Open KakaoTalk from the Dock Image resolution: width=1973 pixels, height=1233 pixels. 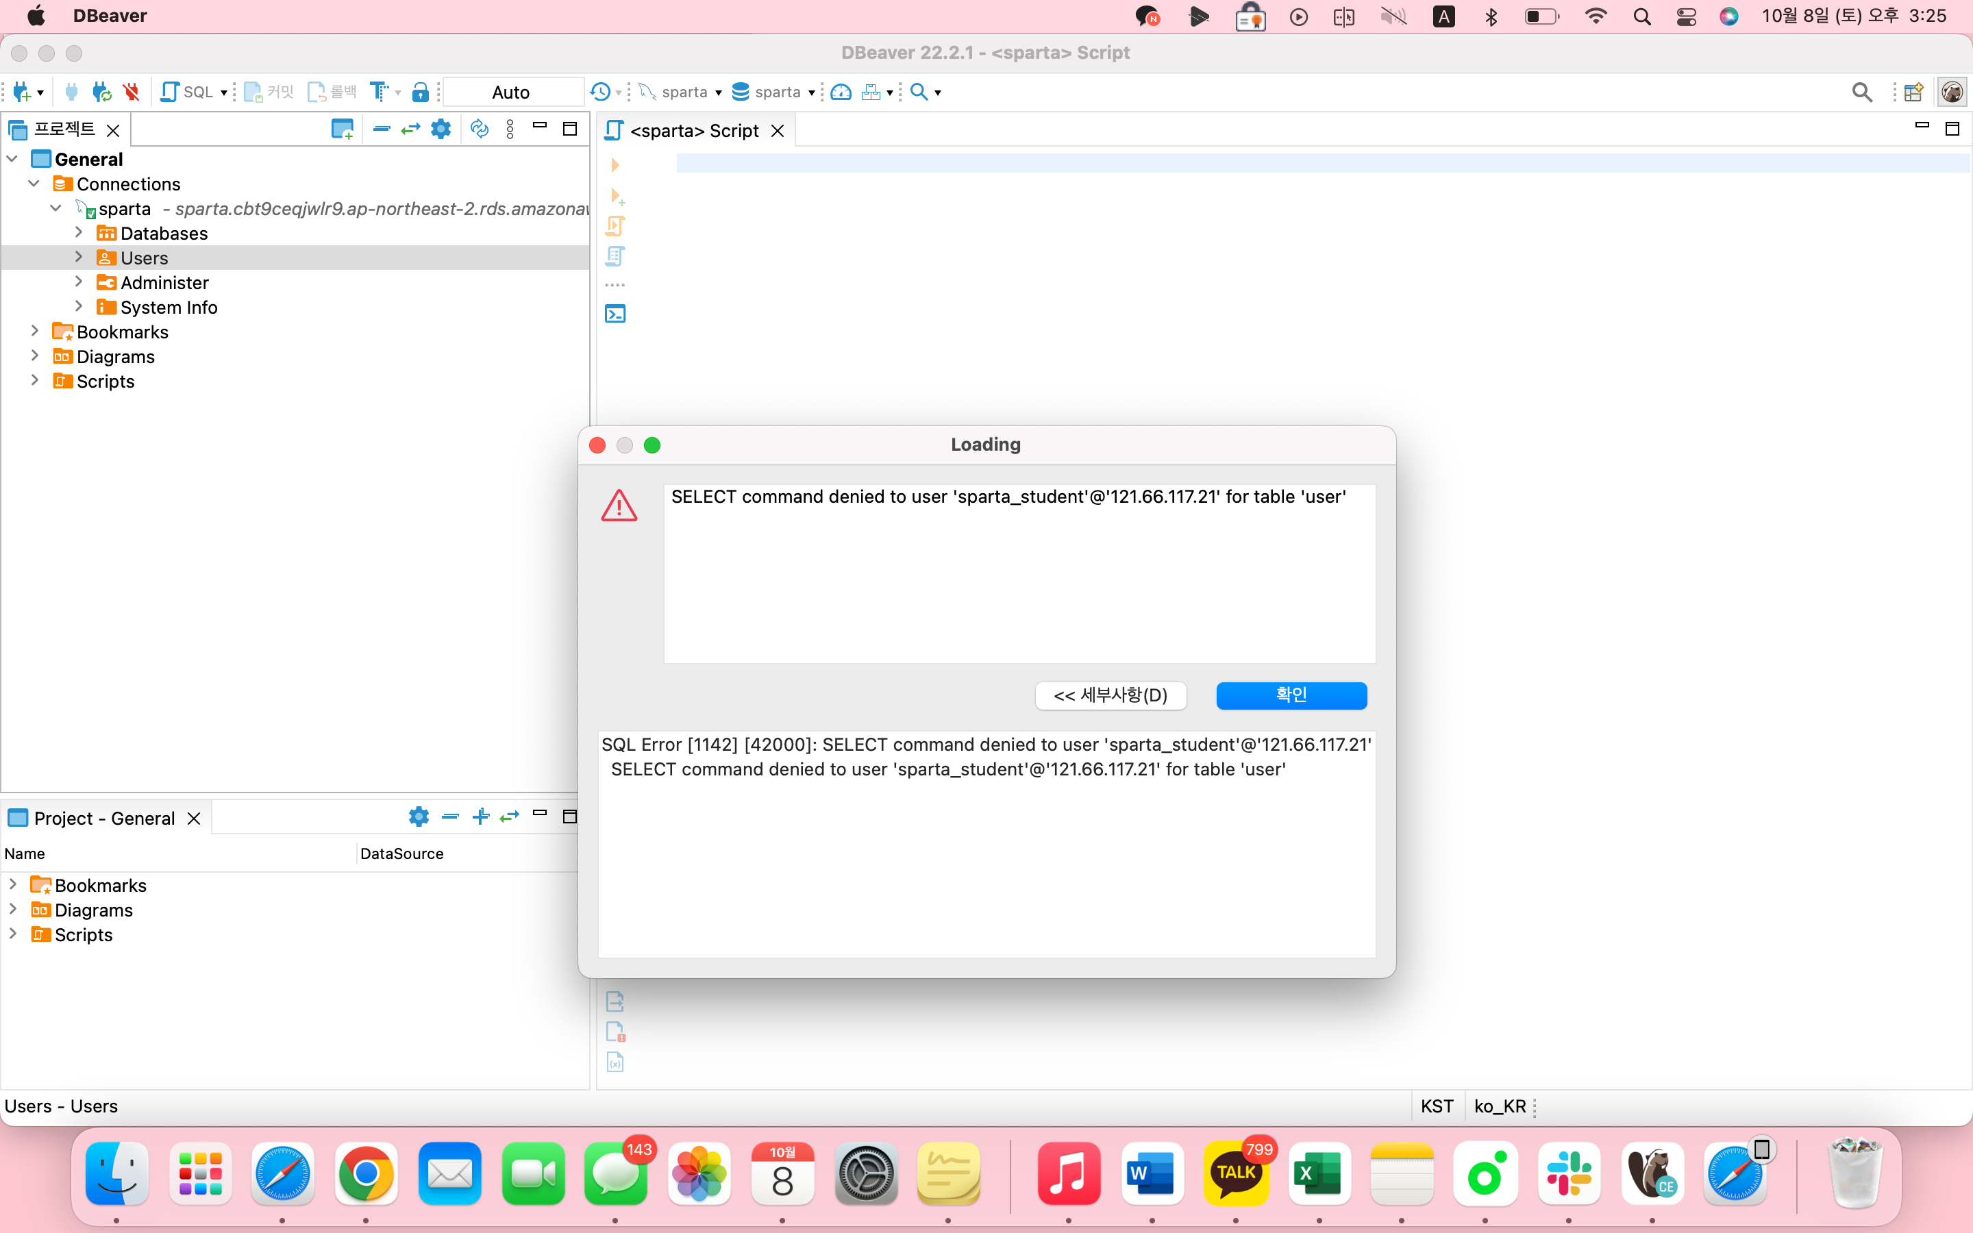[1237, 1174]
